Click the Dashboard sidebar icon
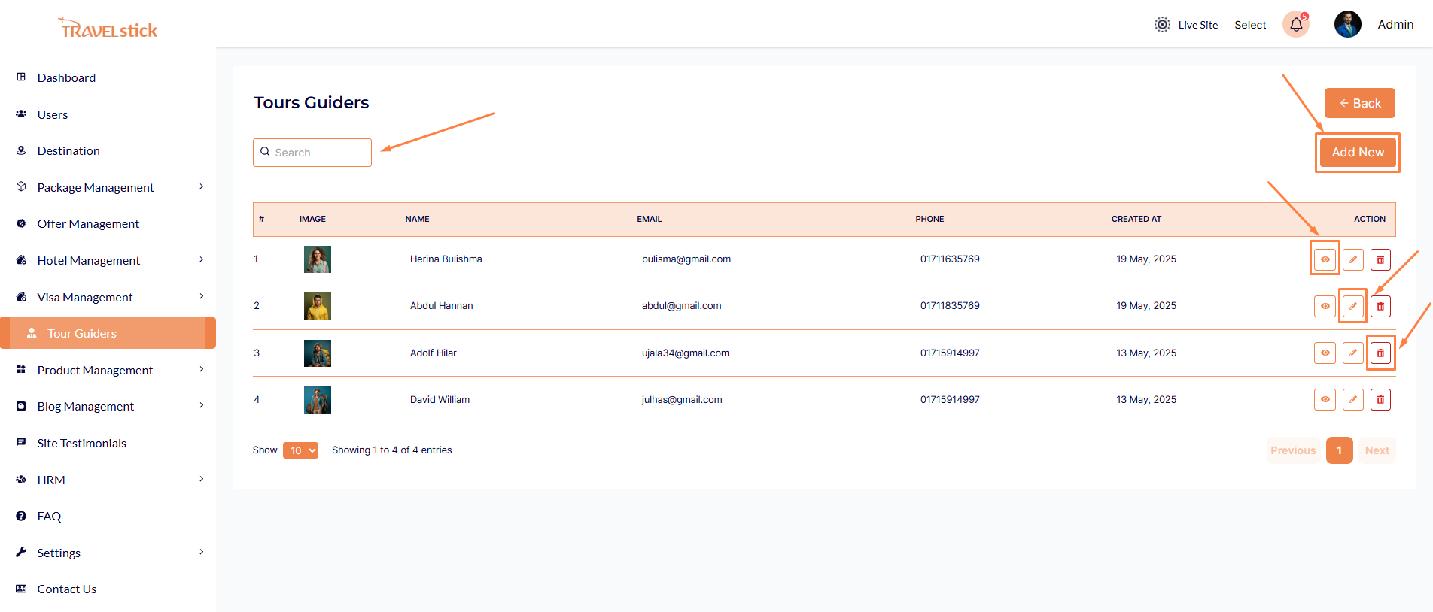 tap(21, 77)
